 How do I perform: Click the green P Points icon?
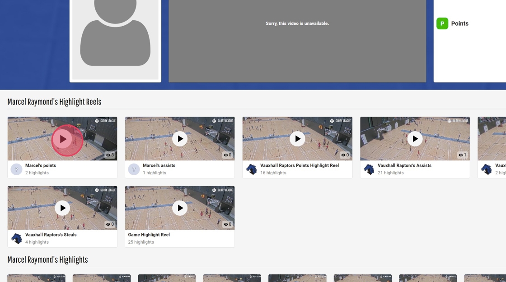pyautogui.click(x=442, y=23)
